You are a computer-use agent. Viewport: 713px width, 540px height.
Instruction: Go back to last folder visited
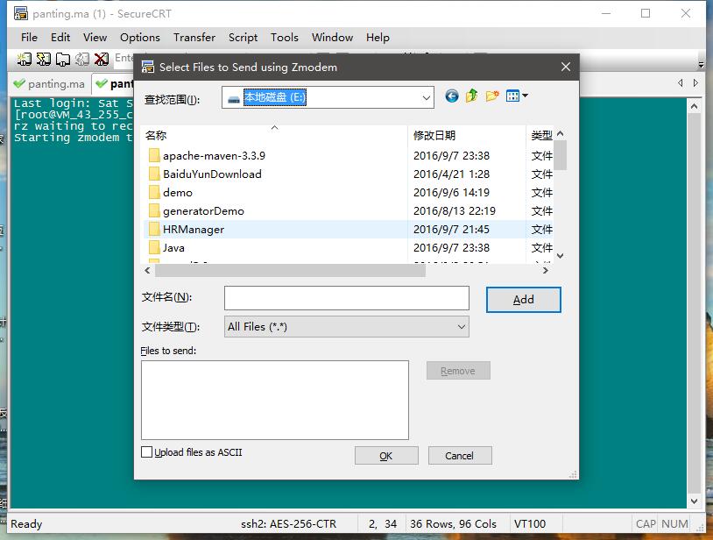(x=451, y=96)
